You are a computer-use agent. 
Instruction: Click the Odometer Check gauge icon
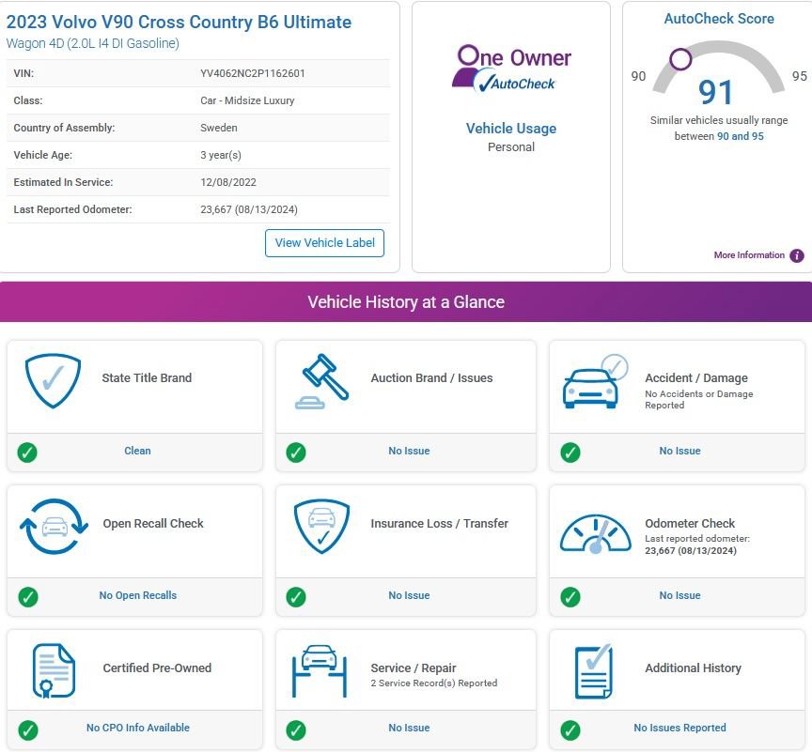point(596,534)
